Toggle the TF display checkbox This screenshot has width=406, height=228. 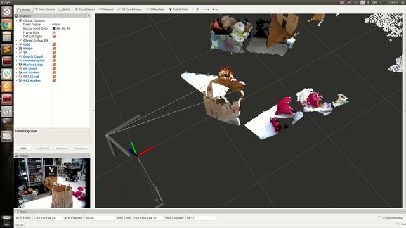pos(54,53)
